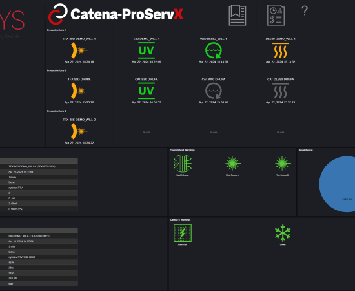
Task: Click timestamp Apr 22, 2024 14:31:57
Action: [x=147, y=102]
